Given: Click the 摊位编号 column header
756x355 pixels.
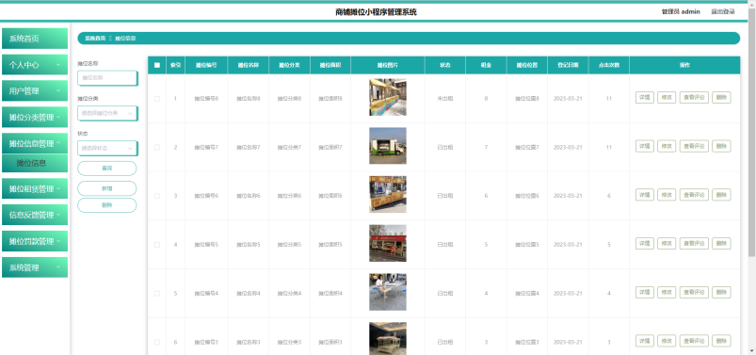Looking at the screenshot, I should [206, 65].
